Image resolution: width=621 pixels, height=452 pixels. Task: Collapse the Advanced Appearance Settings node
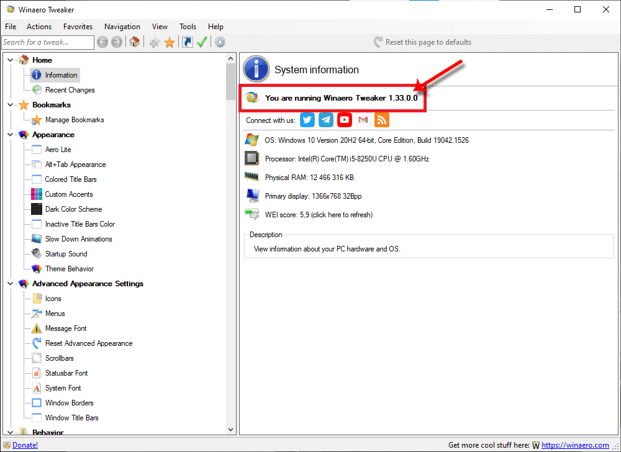pyautogui.click(x=11, y=284)
